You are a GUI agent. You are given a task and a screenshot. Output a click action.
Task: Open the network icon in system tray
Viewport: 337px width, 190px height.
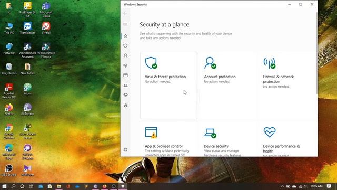tap(300, 186)
